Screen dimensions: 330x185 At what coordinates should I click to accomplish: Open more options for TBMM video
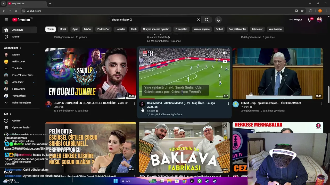(x=322, y=103)
